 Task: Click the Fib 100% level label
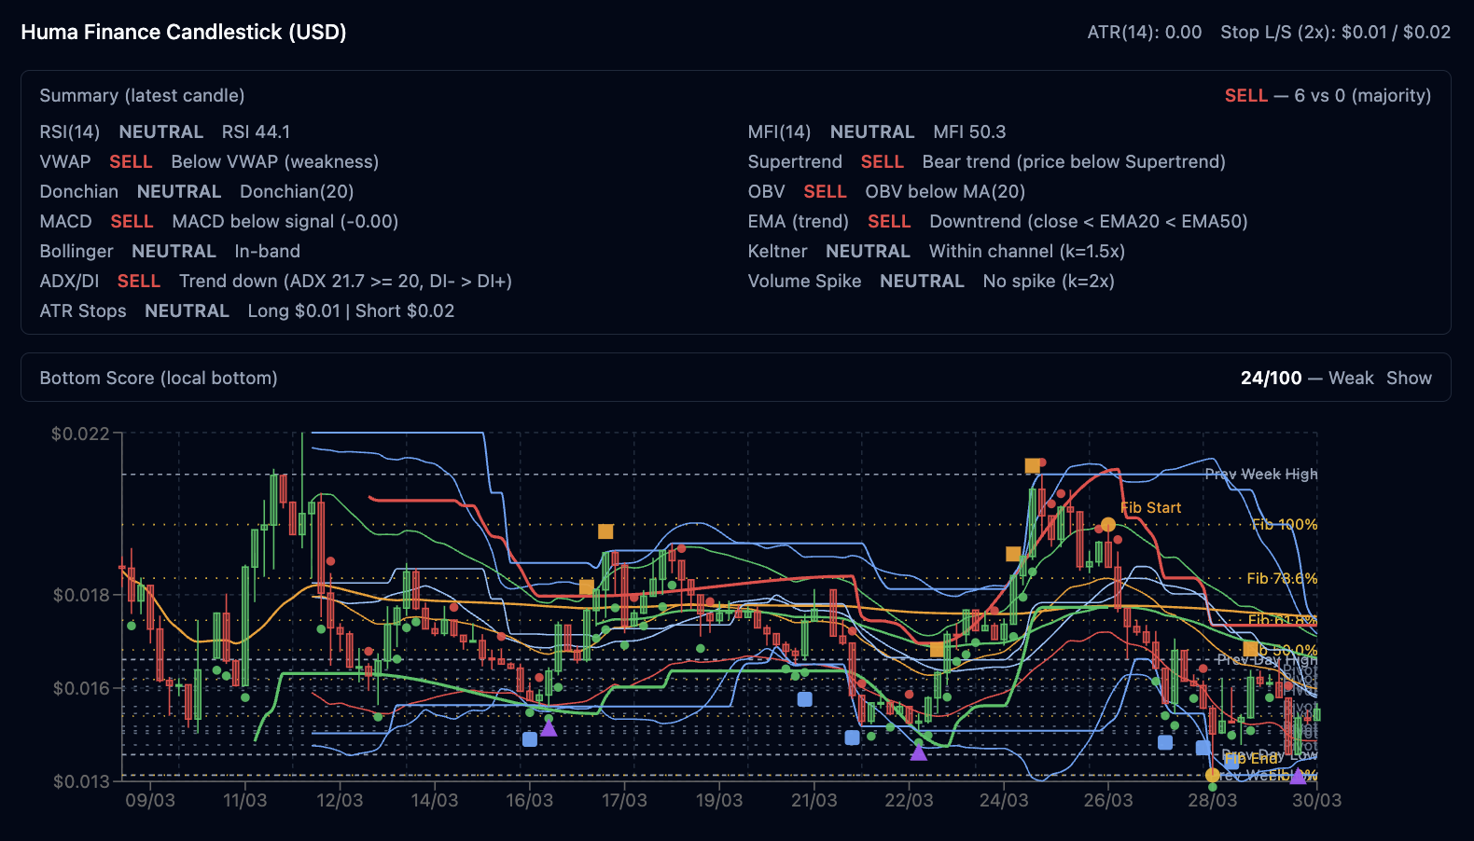pos(1284,524)
